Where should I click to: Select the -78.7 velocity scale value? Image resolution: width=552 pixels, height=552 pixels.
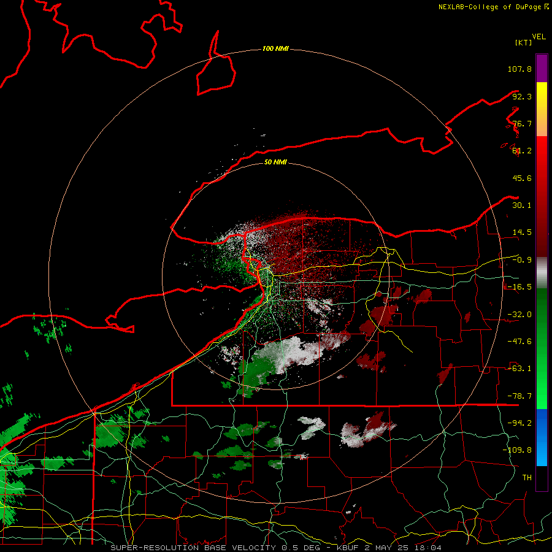(x=519, y=396)
